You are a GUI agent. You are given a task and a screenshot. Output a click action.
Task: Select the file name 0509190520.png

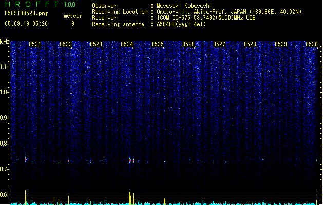click(26, 13)
